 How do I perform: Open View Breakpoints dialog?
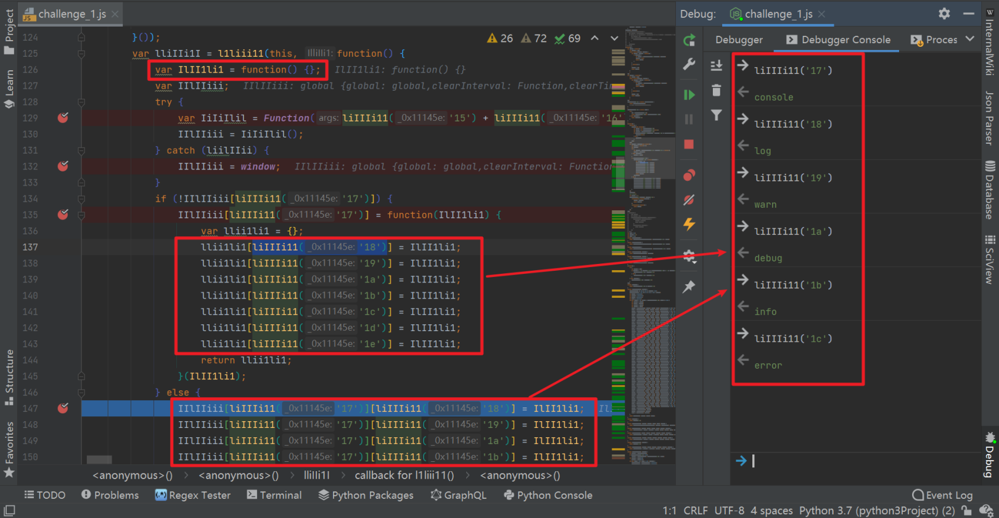click(x=689, y=175)
